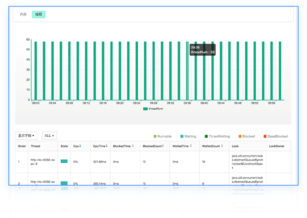Image resolution: width=307 pixels, height=218 pixels.
Task: Toggle the TimedWaiting state legend item
Action: [217, 136]
